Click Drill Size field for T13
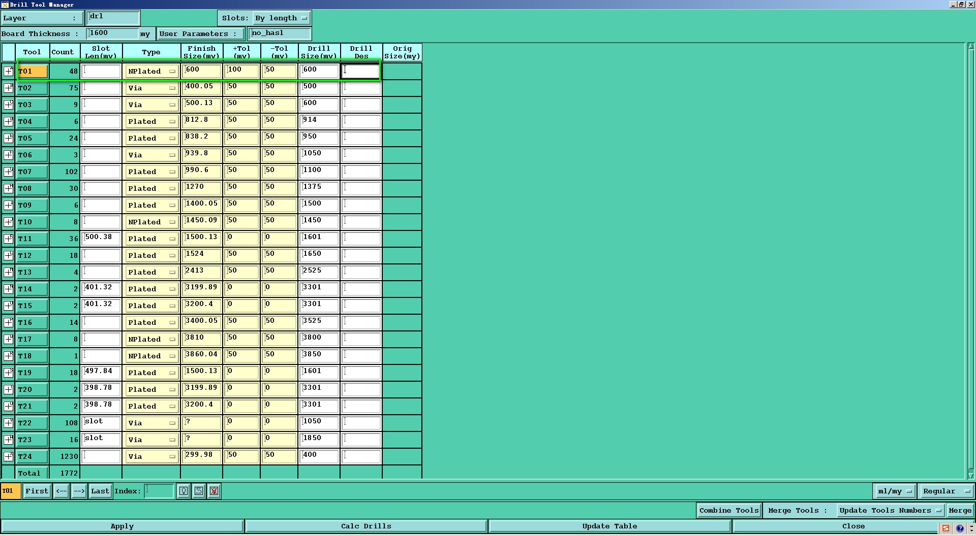Screen dimensions: 976x536 319,272
